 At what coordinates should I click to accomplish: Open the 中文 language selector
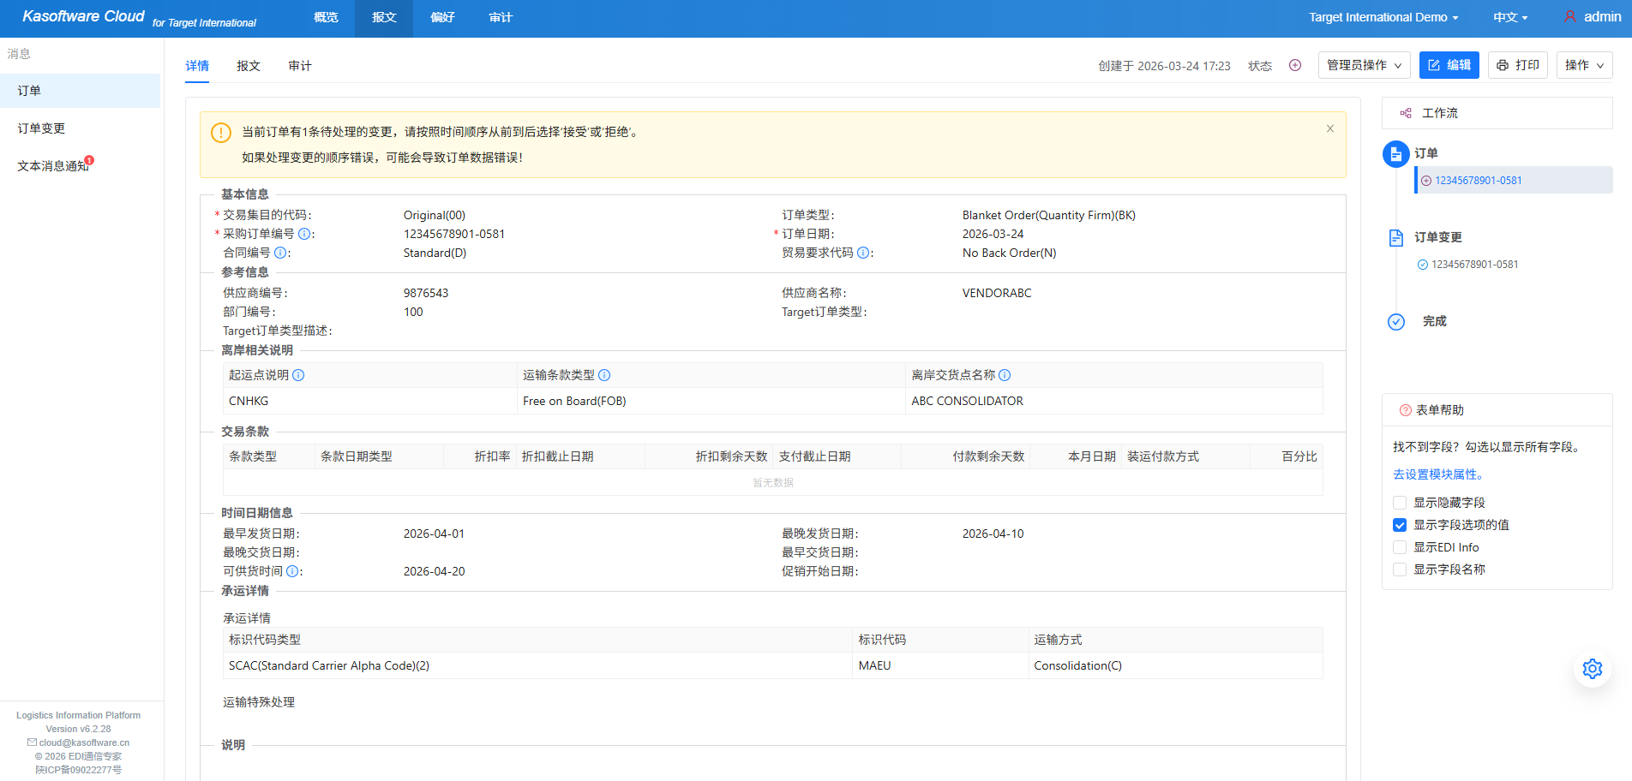pos(1509,17)
